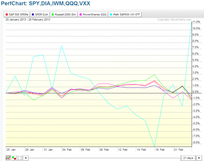Screen dimensions: 204x161
Task: Switch to histogram bar chart mode icon
Action: (14, 158)
